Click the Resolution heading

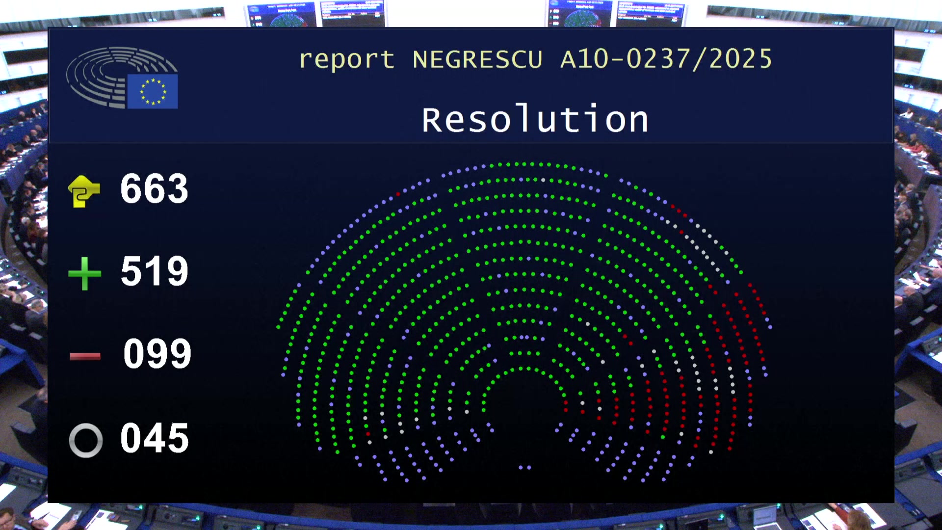tap(535, 118)
